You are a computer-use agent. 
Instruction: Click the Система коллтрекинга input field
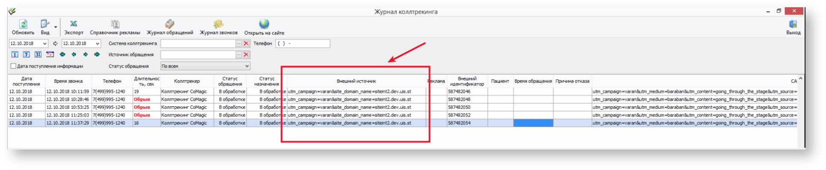198,44
